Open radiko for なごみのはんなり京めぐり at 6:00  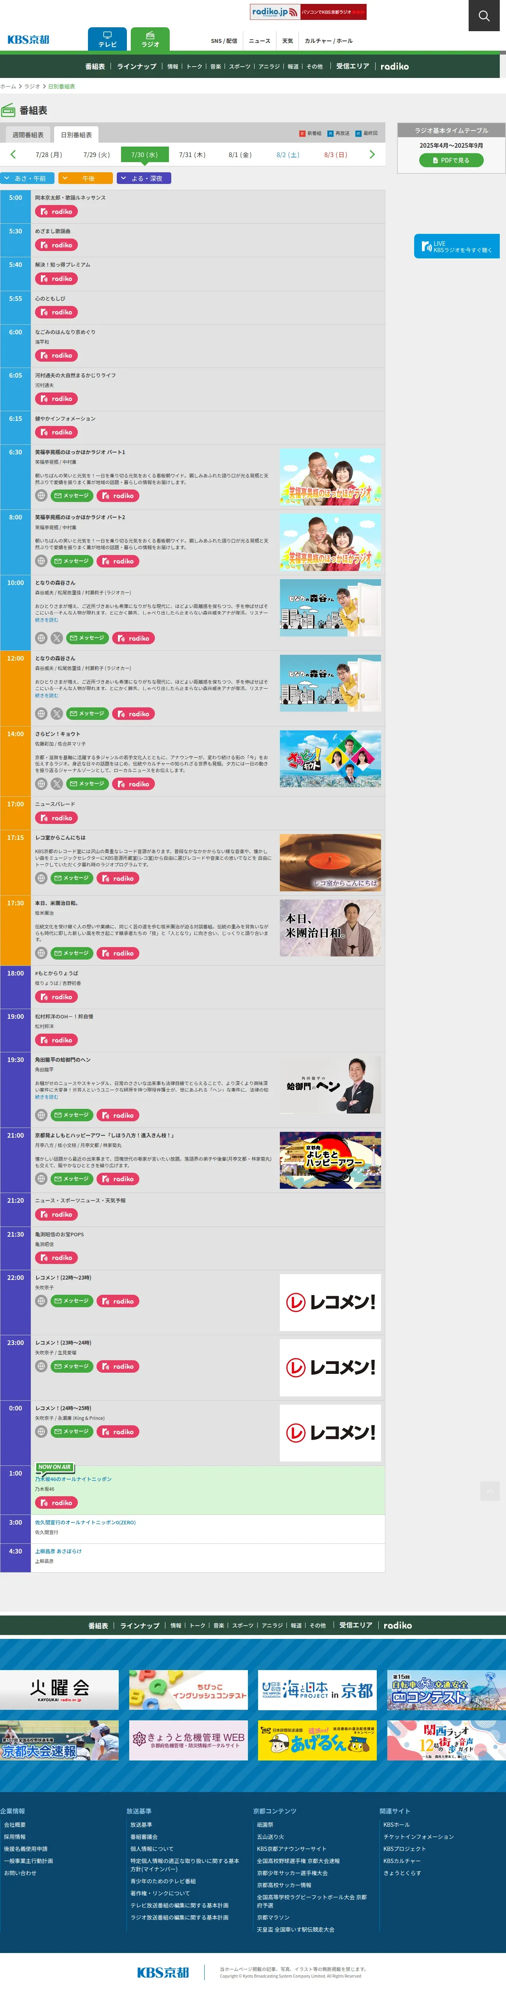[56, 356]
